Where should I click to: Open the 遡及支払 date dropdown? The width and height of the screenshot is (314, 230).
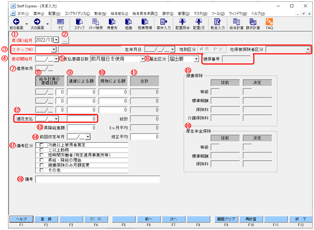pos(56,119)
